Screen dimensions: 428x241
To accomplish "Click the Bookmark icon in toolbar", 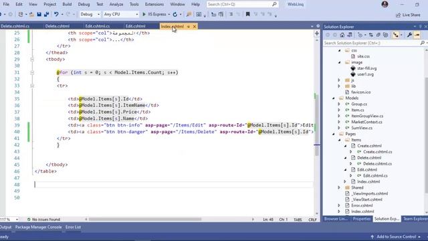I will click(248, 14).
